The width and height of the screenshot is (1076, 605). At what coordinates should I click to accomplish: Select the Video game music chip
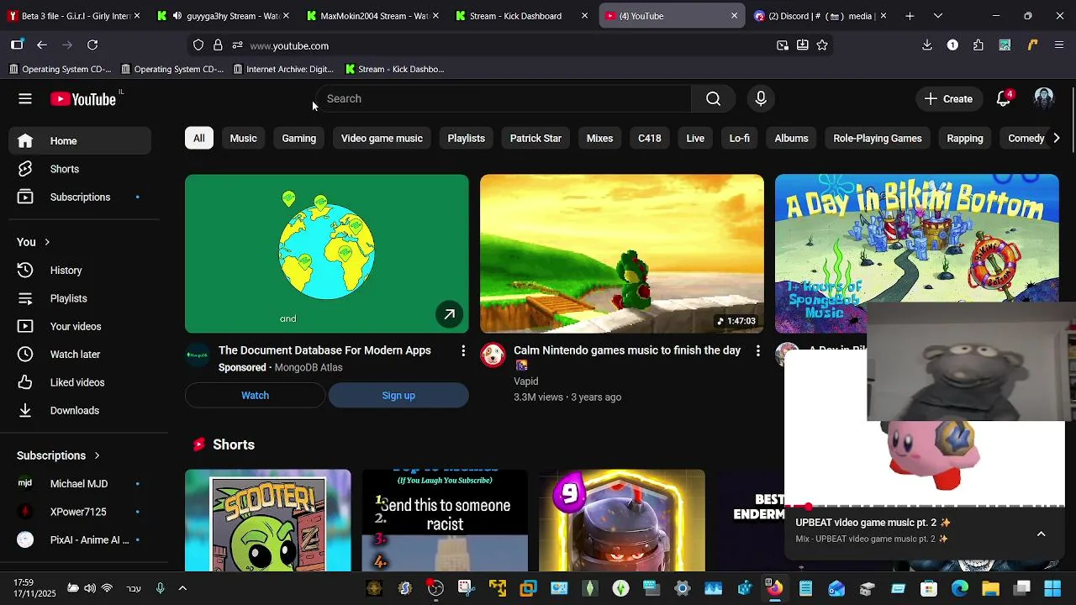click(382, 139)
